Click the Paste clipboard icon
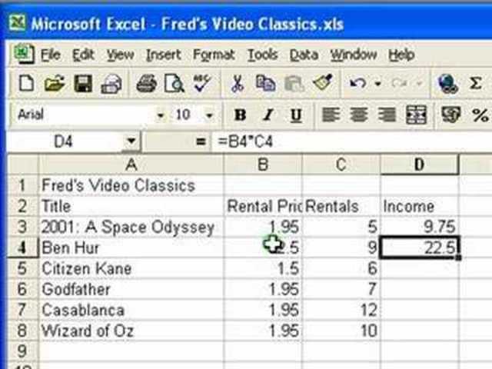Image resolution: width=492 pixels, height=369 pixels. pyautogui.click(x=294, y=84)
